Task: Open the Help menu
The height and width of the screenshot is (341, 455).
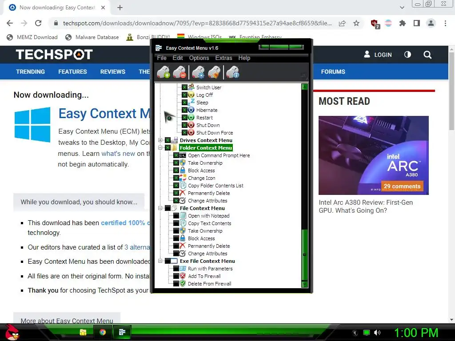Action: click(x=244, y=58)
